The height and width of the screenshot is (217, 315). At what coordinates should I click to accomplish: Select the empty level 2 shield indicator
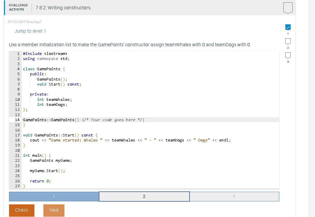[288, 41]
